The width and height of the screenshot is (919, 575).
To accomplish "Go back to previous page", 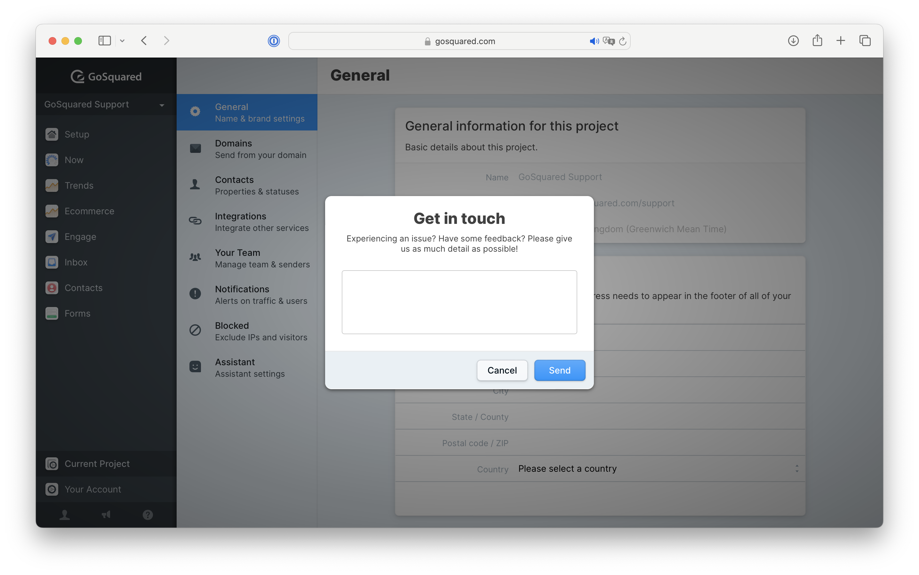I will (x=144, y=41).
